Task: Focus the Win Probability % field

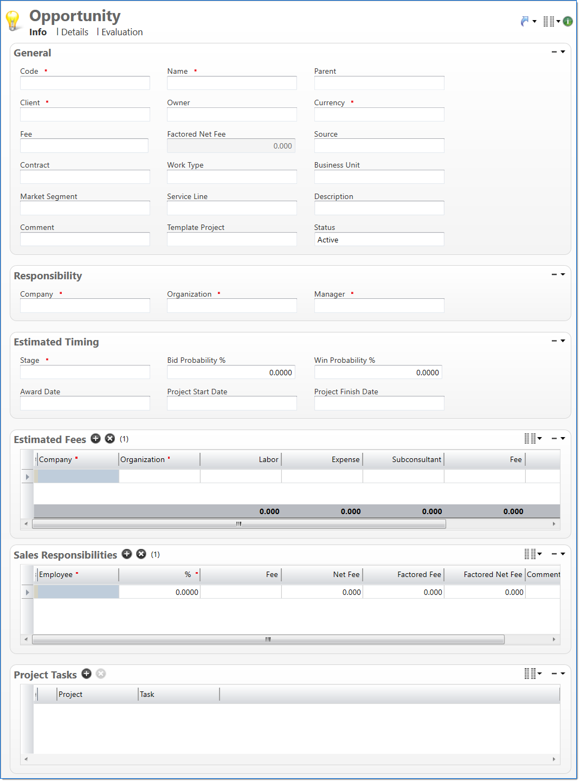Action: coord(378,373)
